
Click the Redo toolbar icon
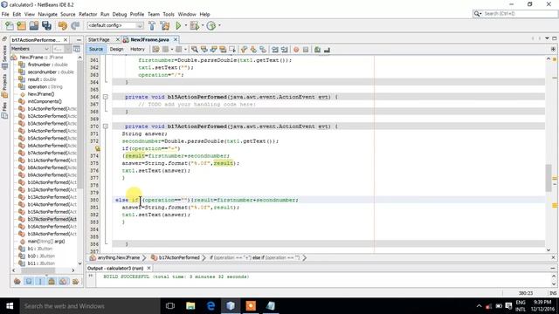pyautogui.click(x=75, y=25)
